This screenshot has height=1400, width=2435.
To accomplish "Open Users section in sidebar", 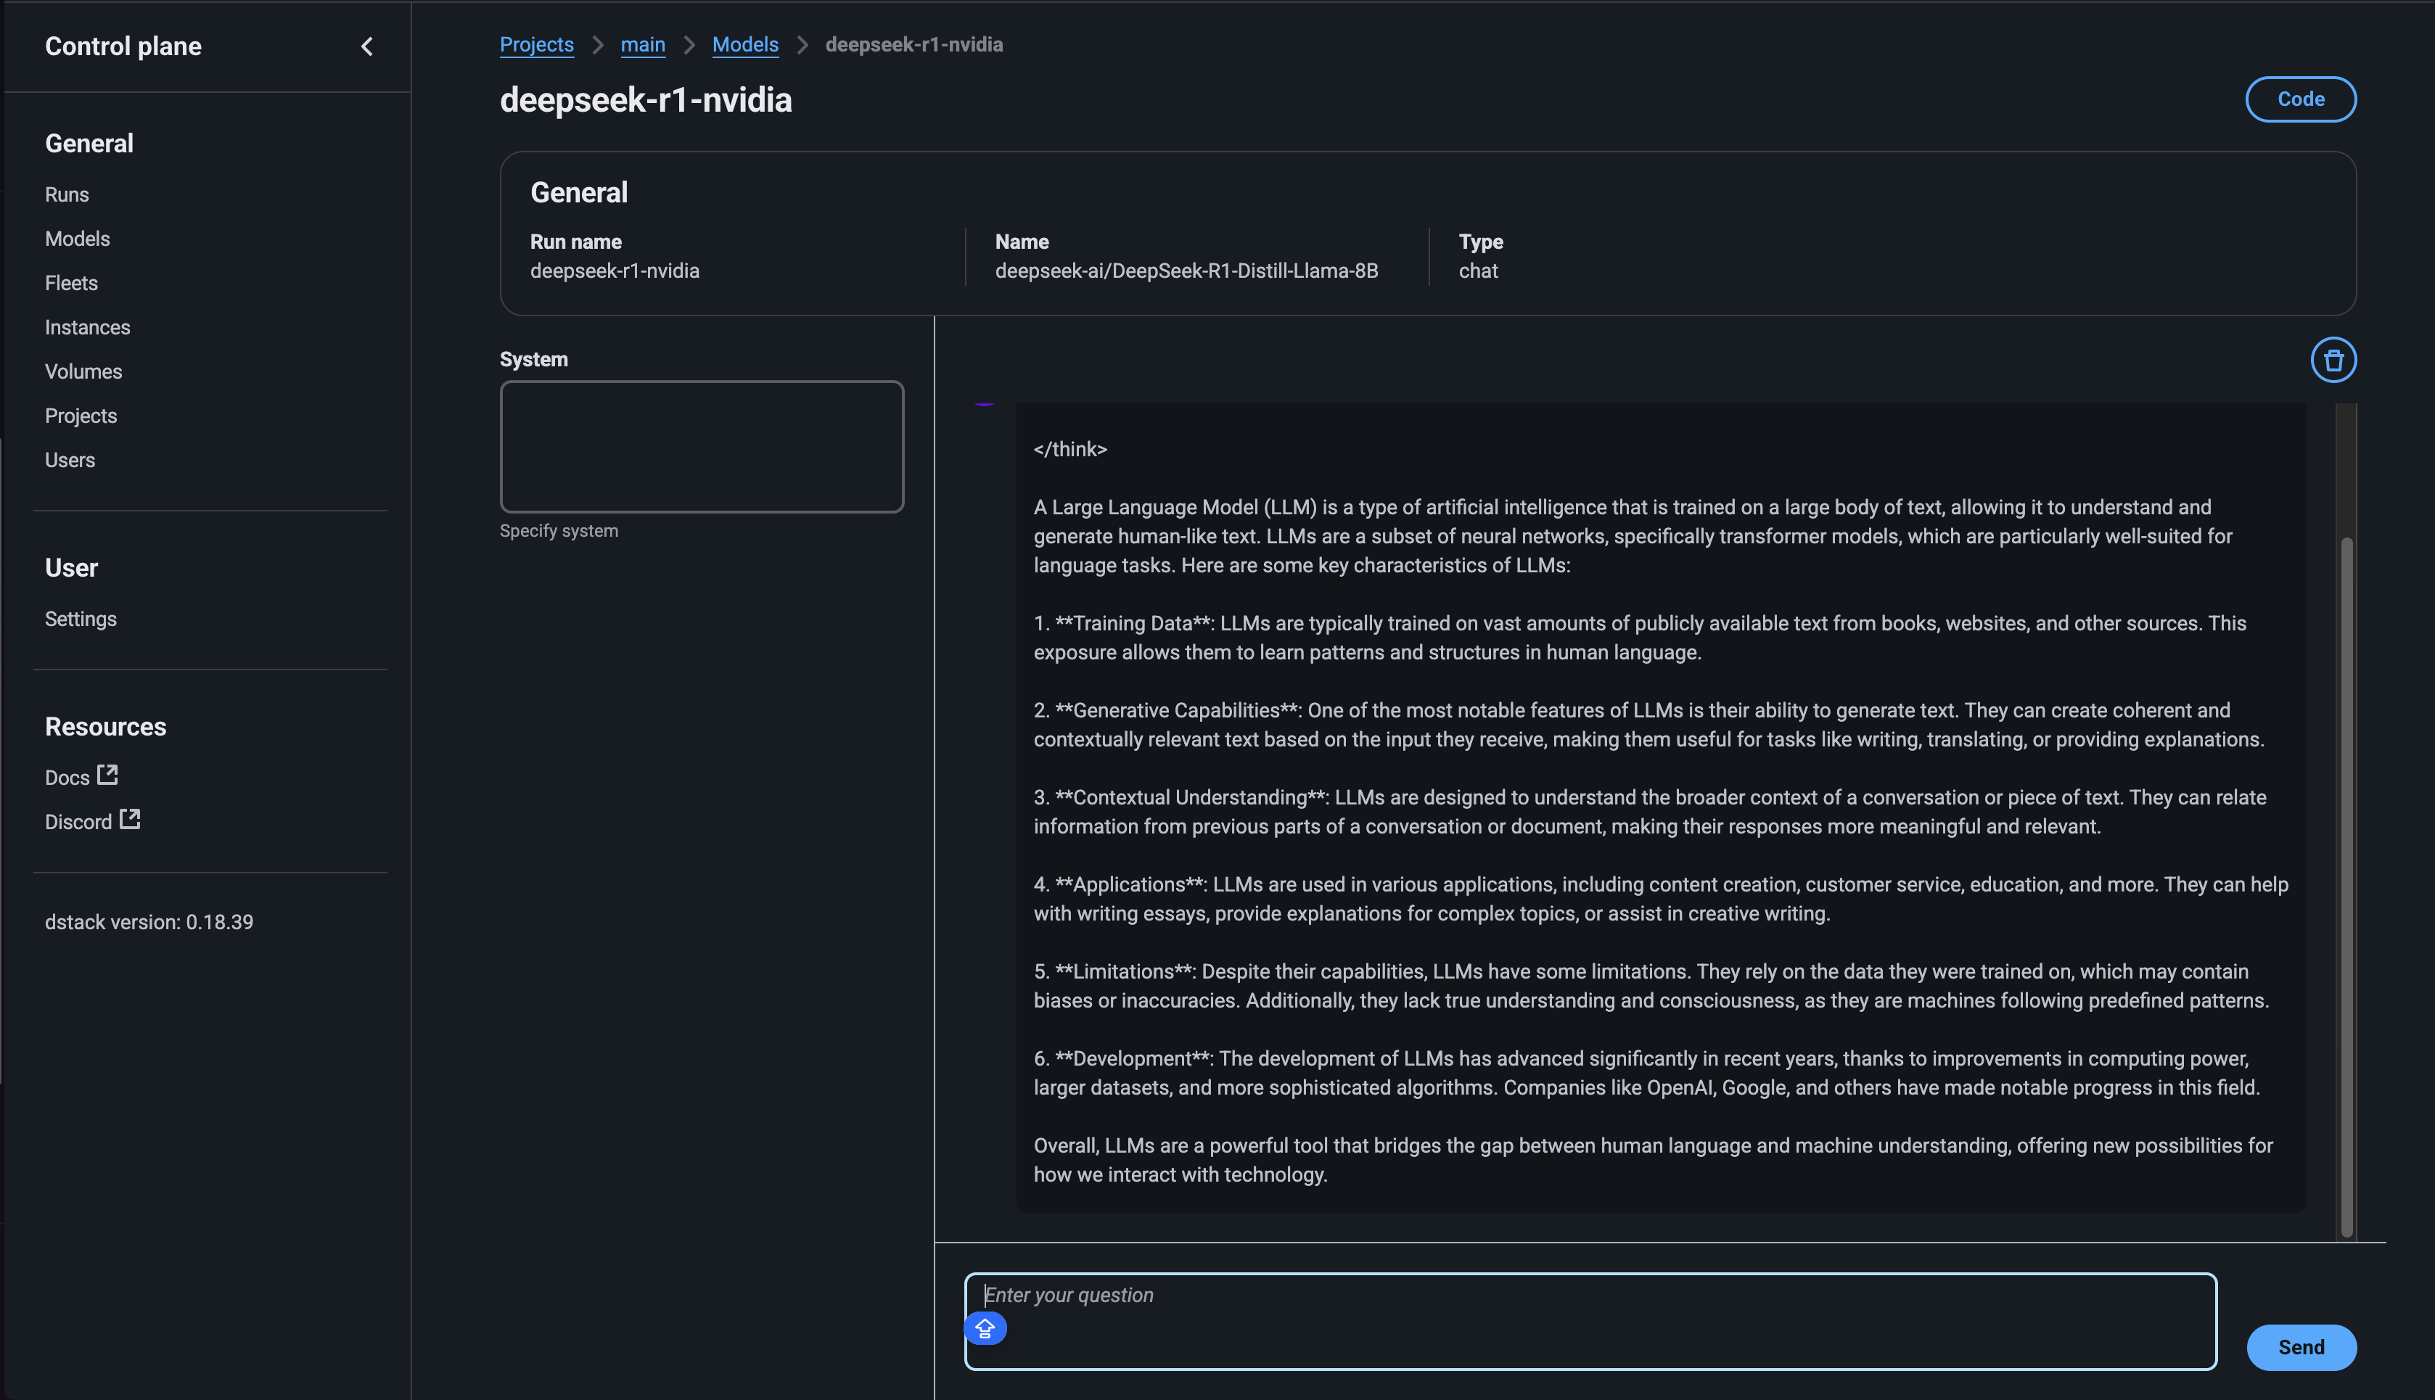I will coord(69,458).
